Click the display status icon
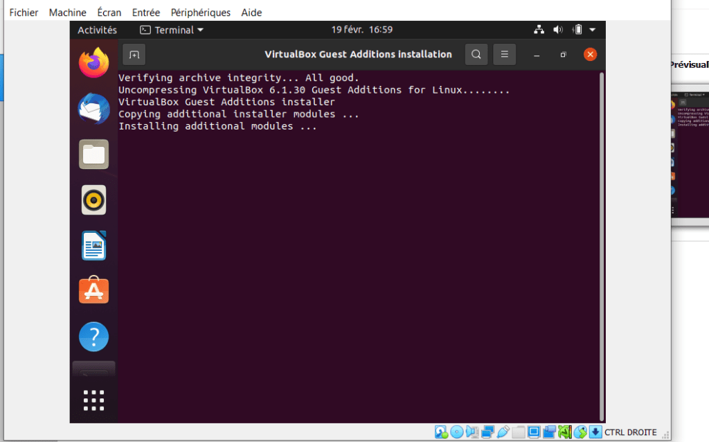This screenshot has height=442, width=709. point(534,432)
